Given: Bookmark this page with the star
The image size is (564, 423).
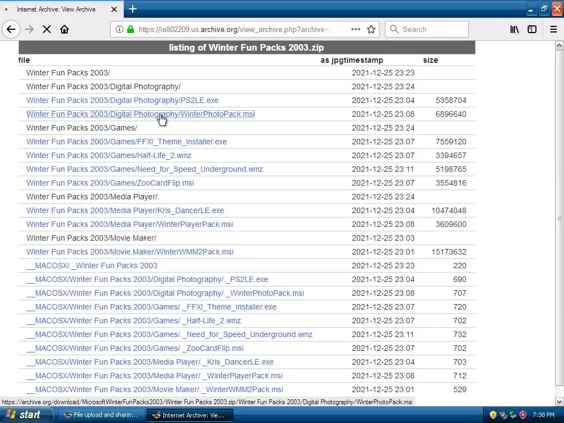Looking at the screenshot, I should click(x=371, y=30).
